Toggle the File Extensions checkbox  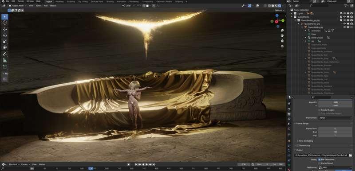click(x=319, y=159)
